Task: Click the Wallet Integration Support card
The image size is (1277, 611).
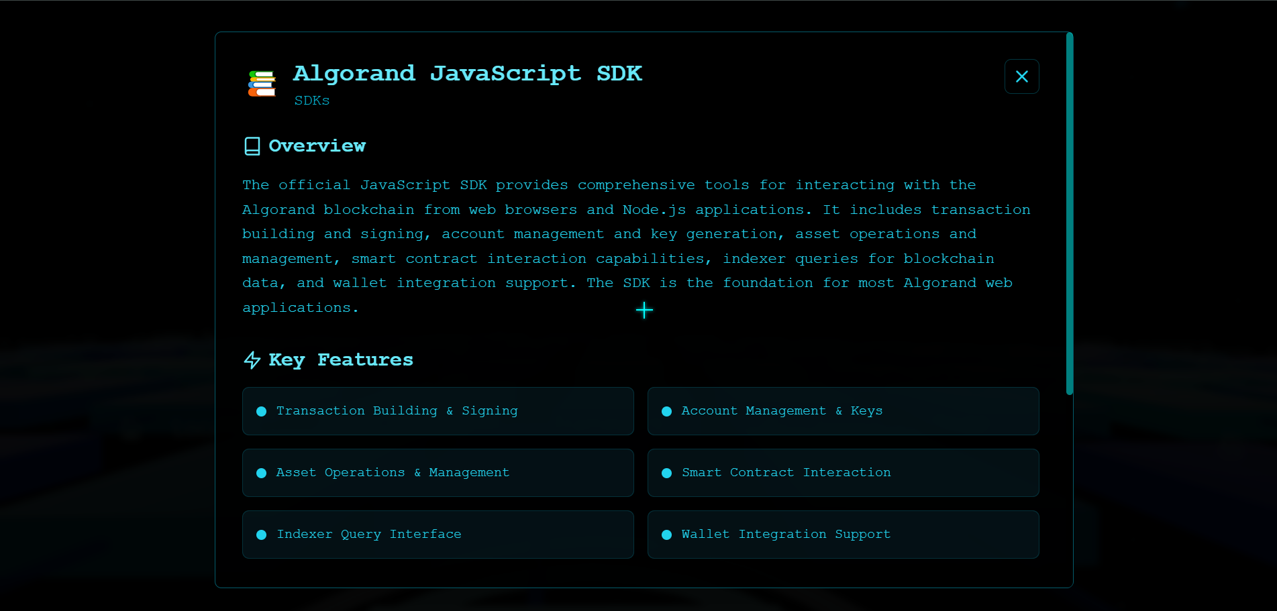Action: tap(844, 535)
